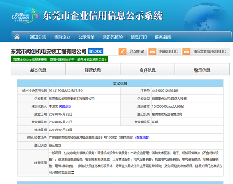Click credit code 91441900MADJRX7J5Q

(66, 91)
